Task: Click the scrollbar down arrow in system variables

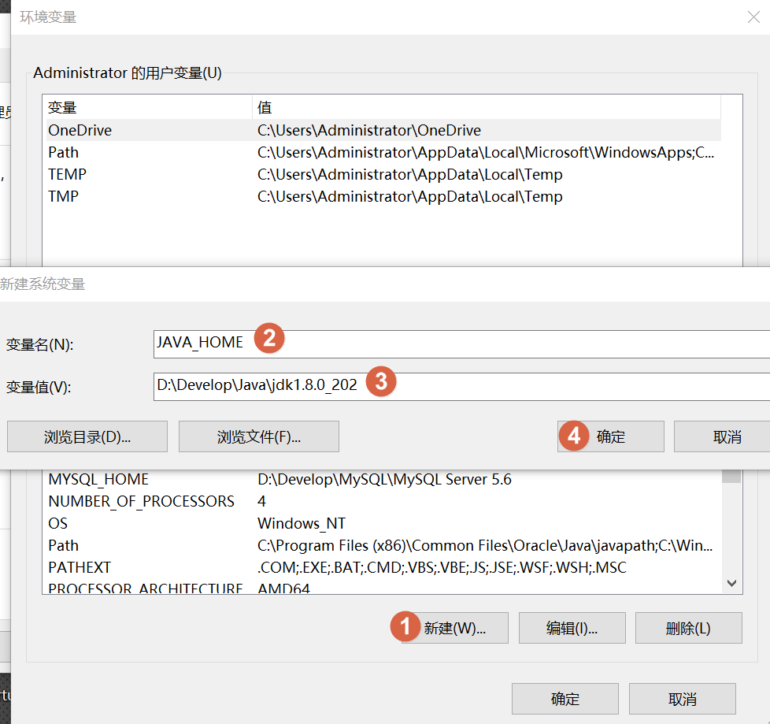Action: pyautogui.click(x=731, y=584)
